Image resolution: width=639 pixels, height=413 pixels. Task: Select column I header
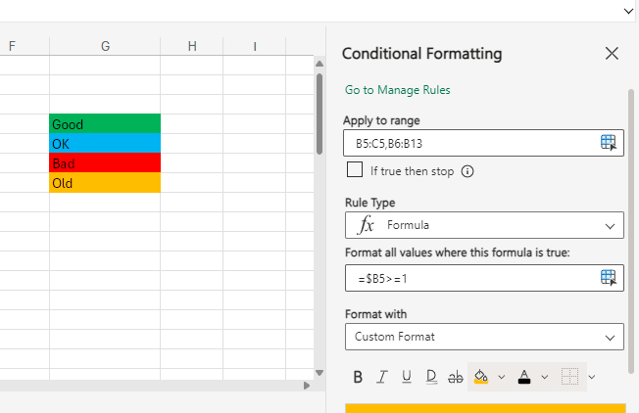pyautogui.click(x=255, y=46)
